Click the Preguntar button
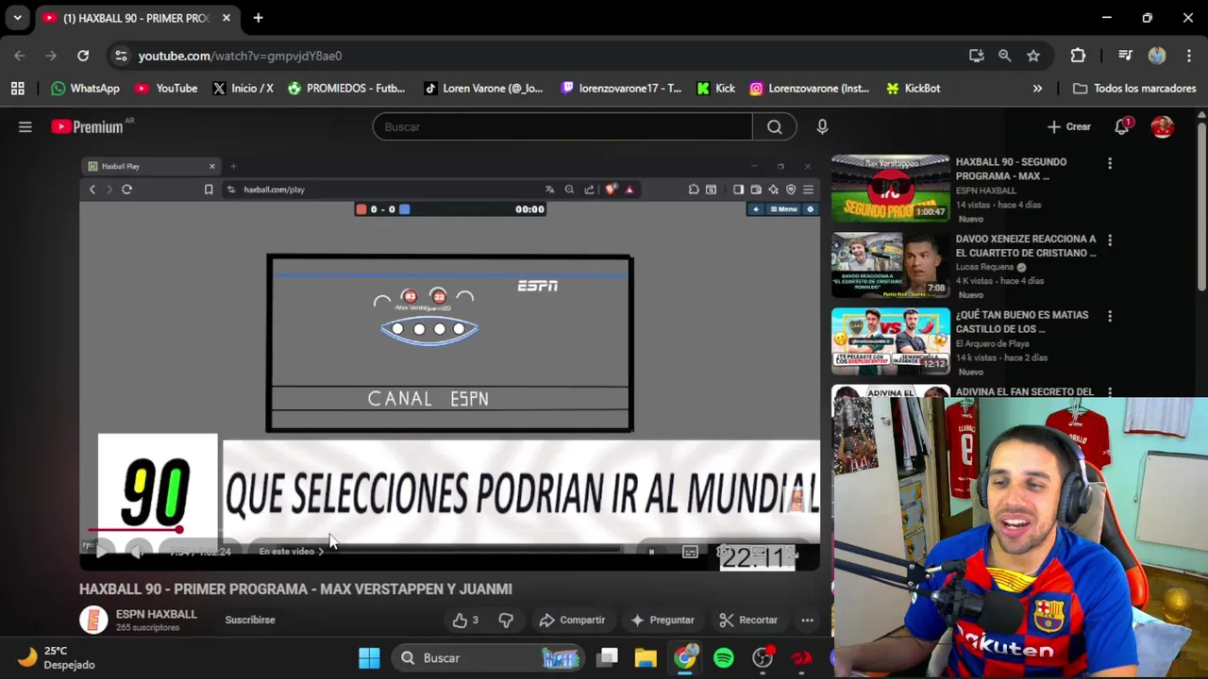The width and height of the screenshot is (1208, 679). [663, 620]
